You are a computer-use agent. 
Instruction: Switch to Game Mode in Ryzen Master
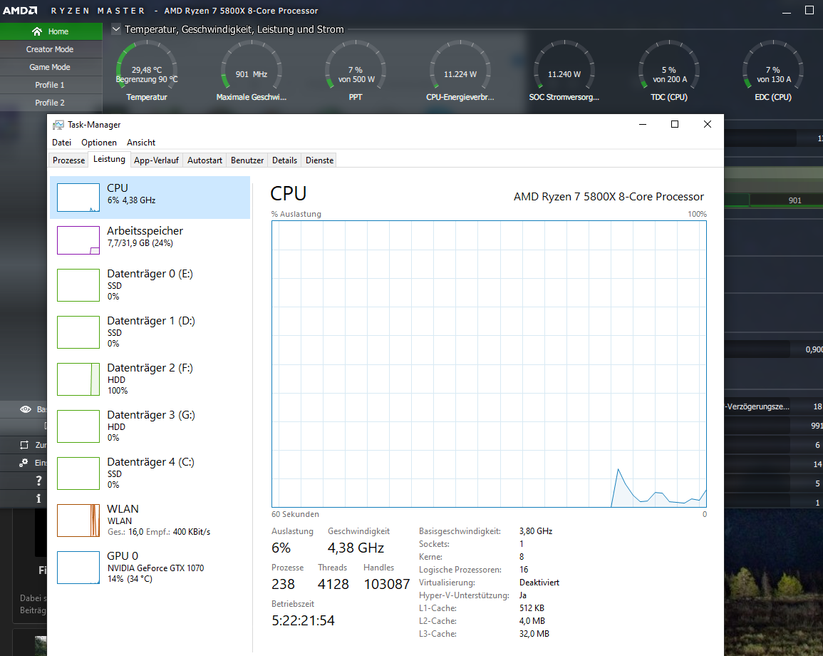point(50,67)
